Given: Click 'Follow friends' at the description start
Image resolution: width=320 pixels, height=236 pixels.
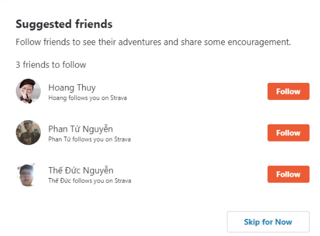Looking at the screenshot, I should [x=43, y=42].
